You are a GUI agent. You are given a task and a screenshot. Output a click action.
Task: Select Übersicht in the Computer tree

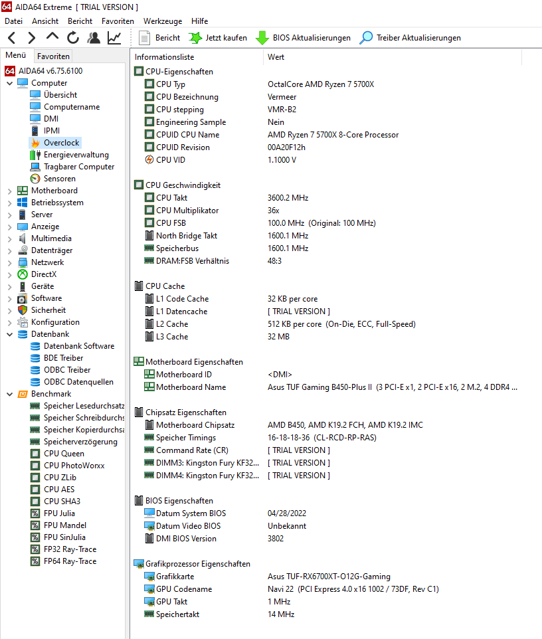60,95
